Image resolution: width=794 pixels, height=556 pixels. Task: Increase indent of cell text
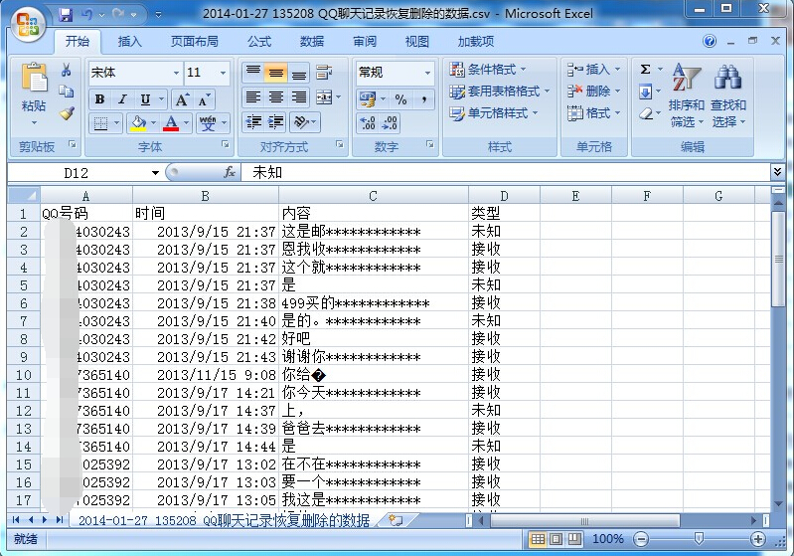(x=276, y=121)
